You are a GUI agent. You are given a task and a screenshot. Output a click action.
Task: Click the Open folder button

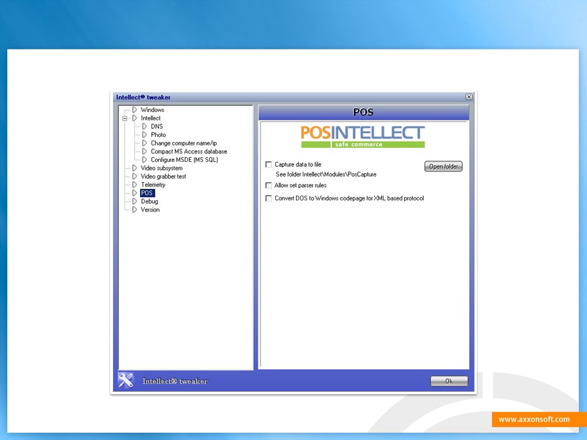(x=443, y=166)
